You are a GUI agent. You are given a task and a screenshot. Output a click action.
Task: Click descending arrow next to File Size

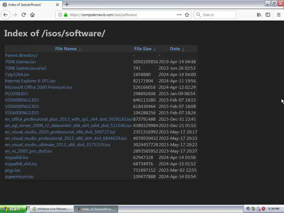[x=155, y=49]
